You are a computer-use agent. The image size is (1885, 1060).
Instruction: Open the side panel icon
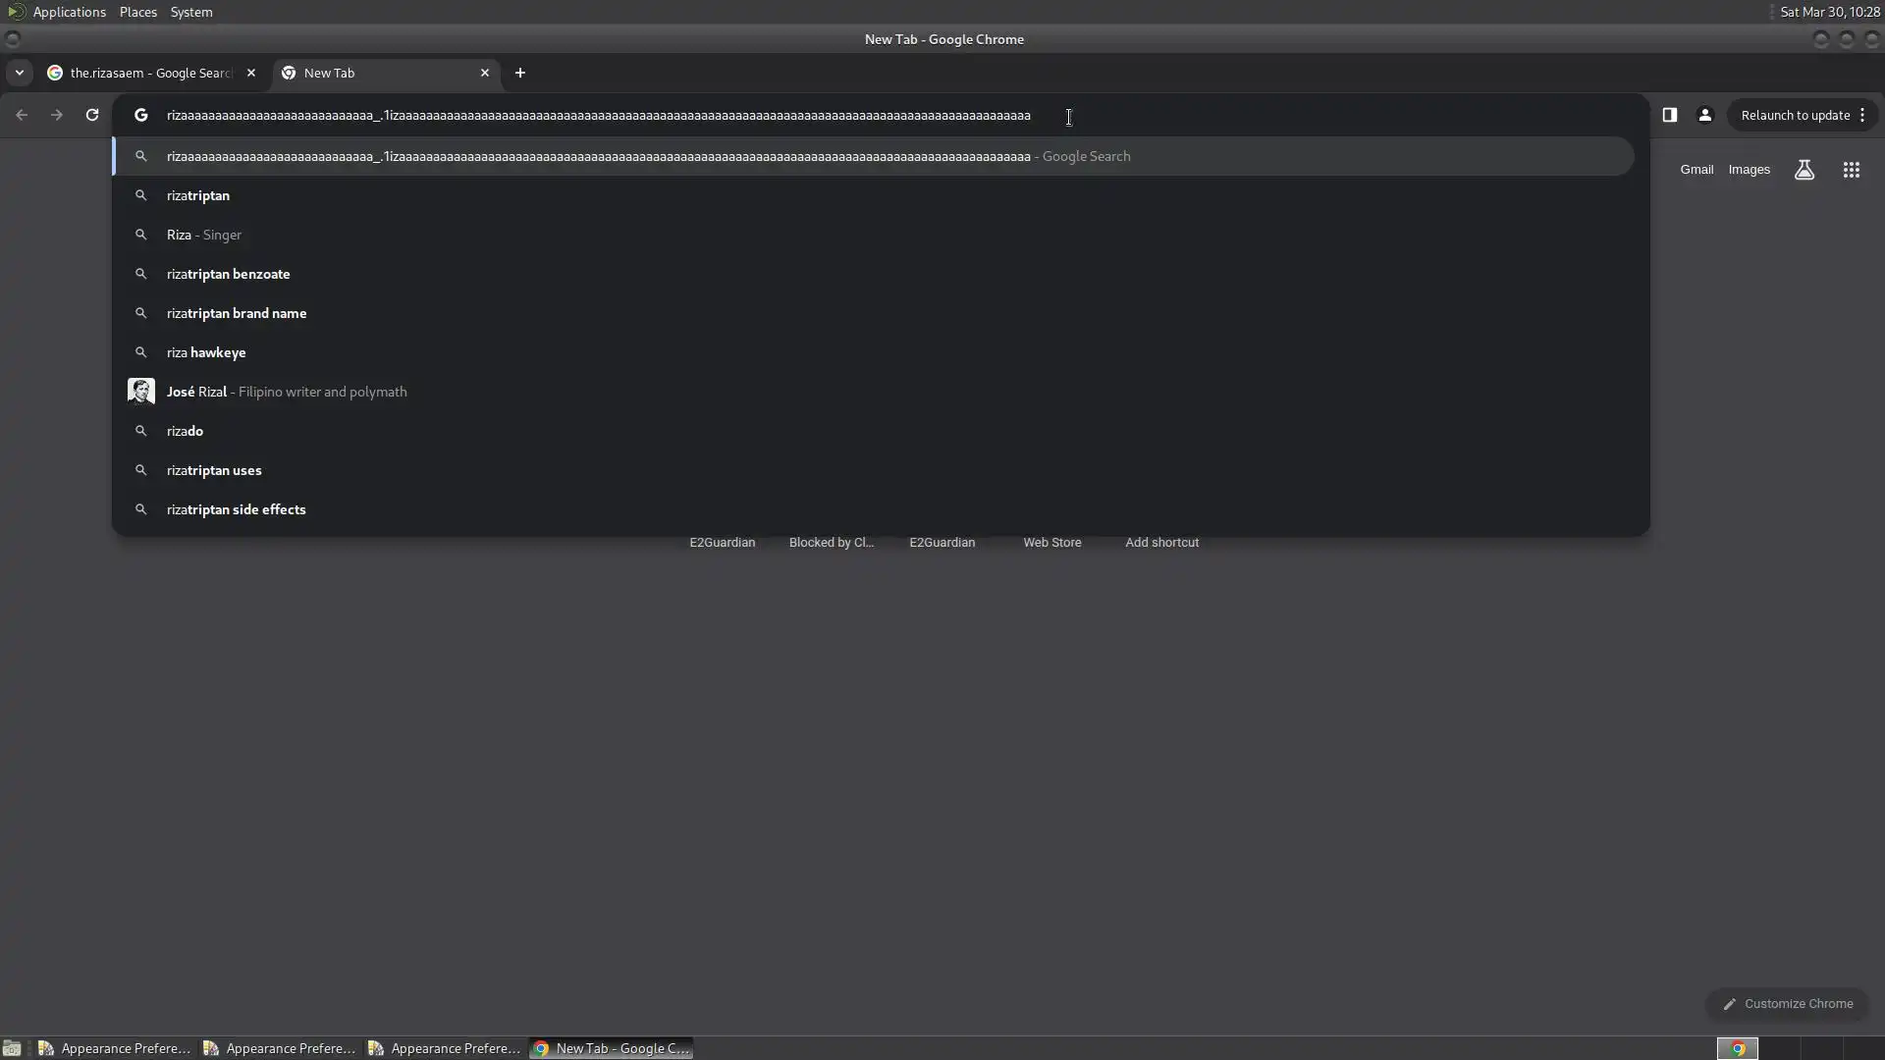tap(1669, 115)
